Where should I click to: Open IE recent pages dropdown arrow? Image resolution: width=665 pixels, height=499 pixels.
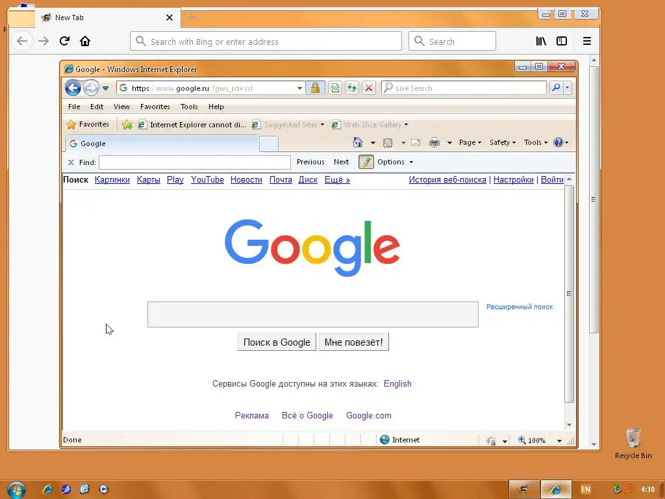click(106, 88)
